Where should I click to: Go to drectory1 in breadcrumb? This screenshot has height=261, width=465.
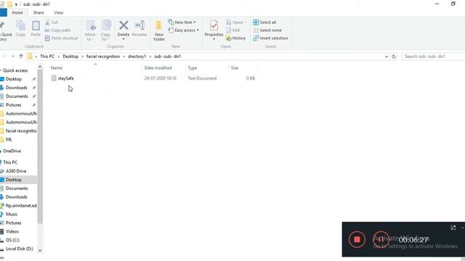point(137,57)
